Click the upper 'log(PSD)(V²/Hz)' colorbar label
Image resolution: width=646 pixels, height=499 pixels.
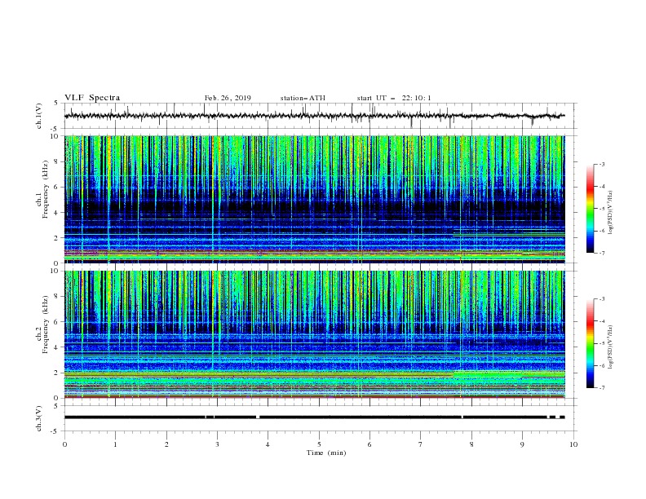coord(611,213)
